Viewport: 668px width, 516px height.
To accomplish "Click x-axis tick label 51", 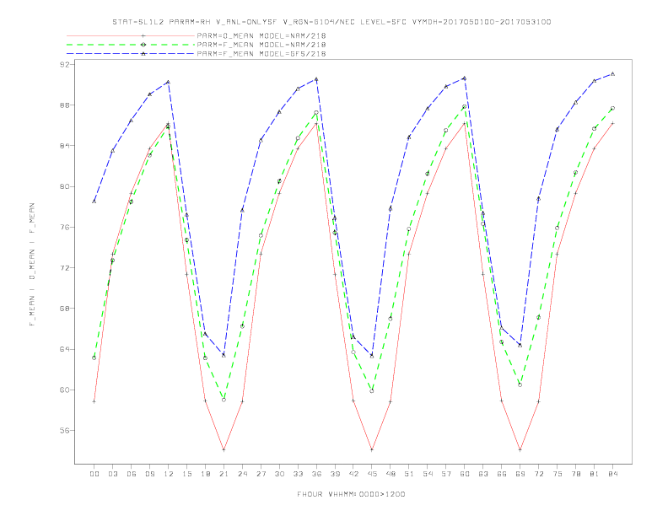I will [x=409, y=474].
